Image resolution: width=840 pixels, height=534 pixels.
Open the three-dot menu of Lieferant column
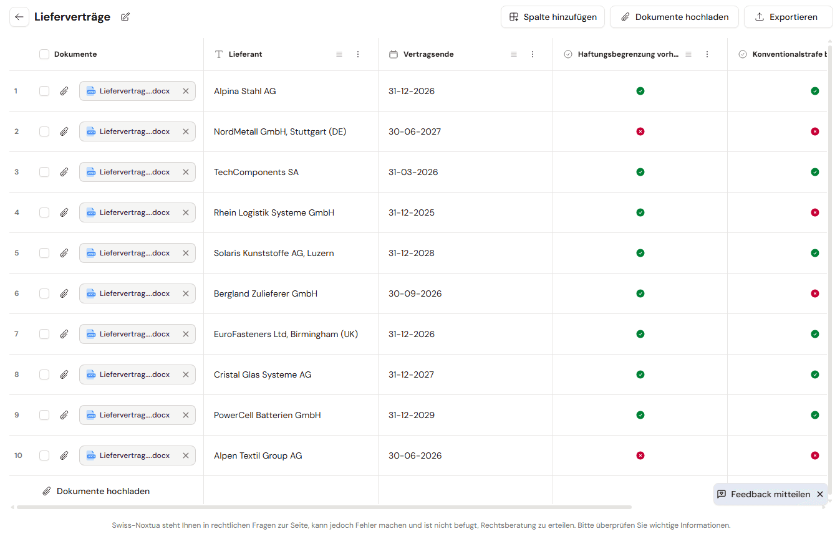358,54
